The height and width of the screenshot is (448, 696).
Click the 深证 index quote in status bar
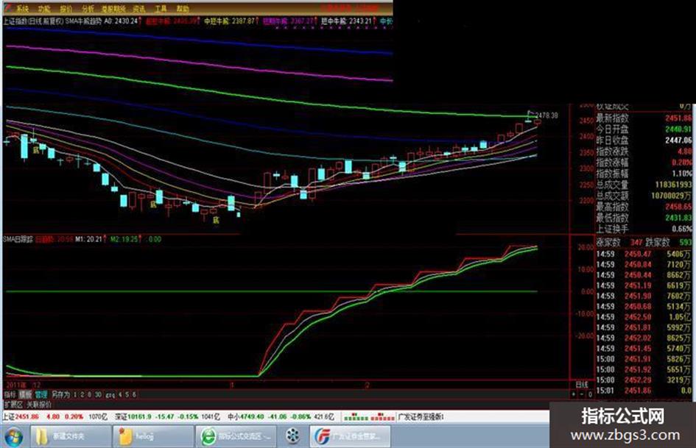coord(167,417)
